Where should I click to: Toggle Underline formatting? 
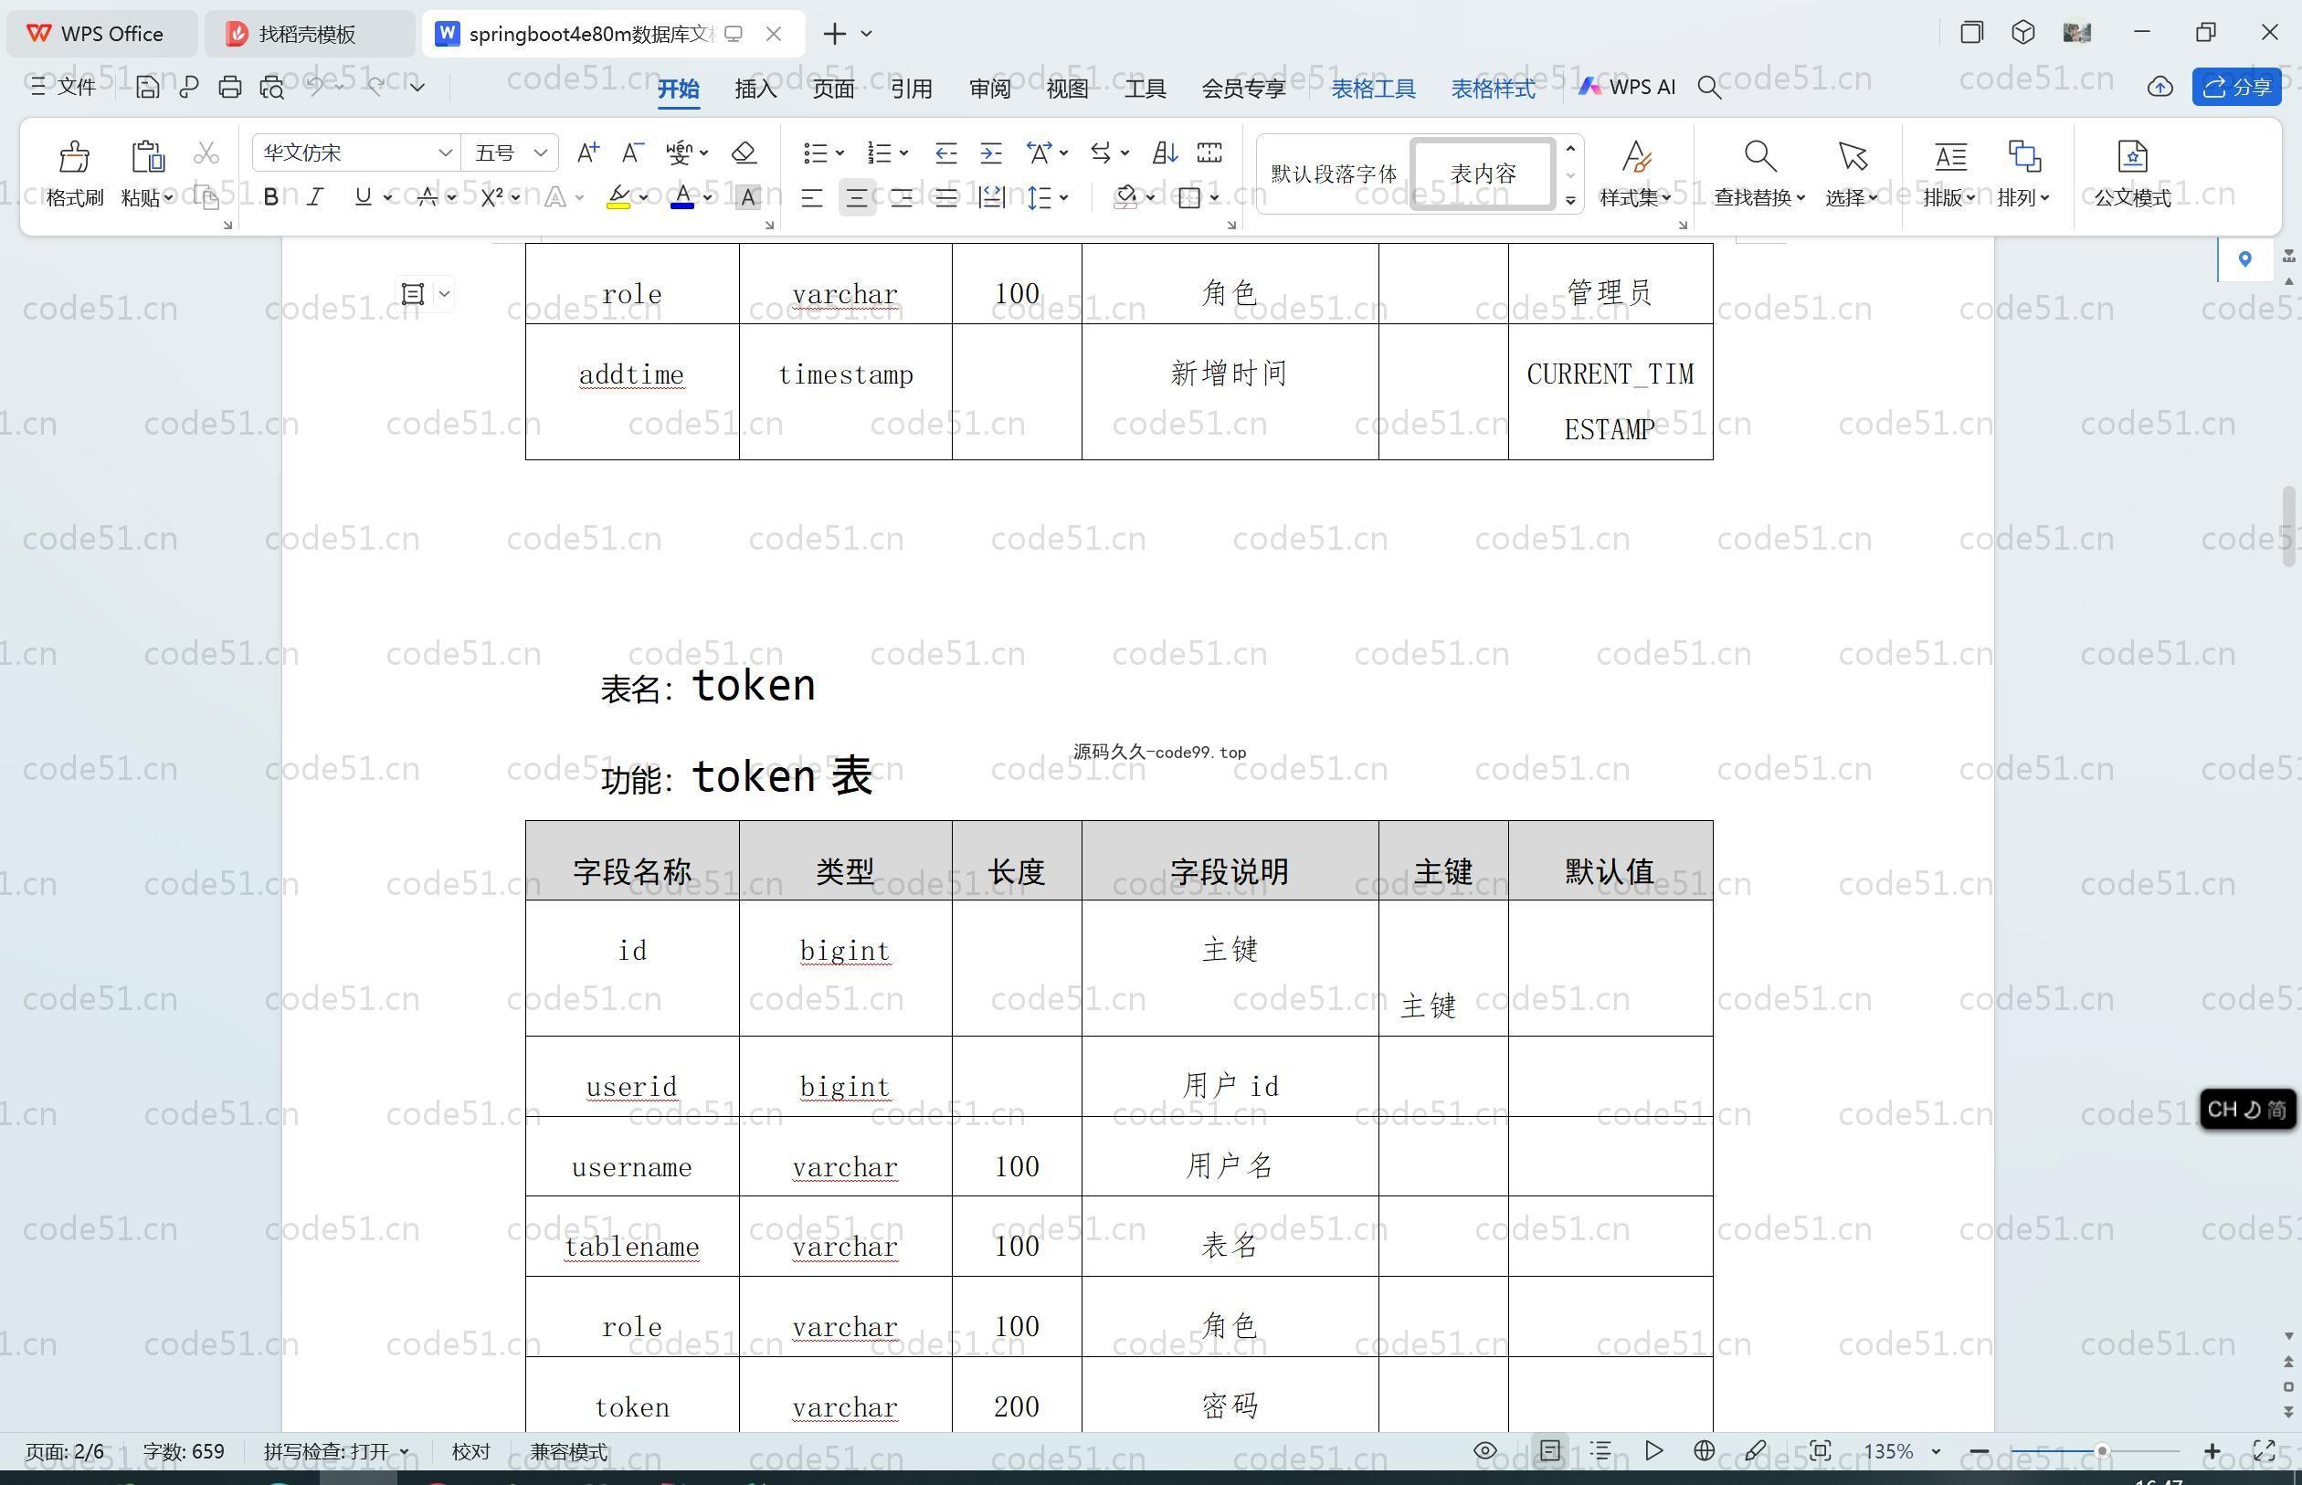coord(363,197)
